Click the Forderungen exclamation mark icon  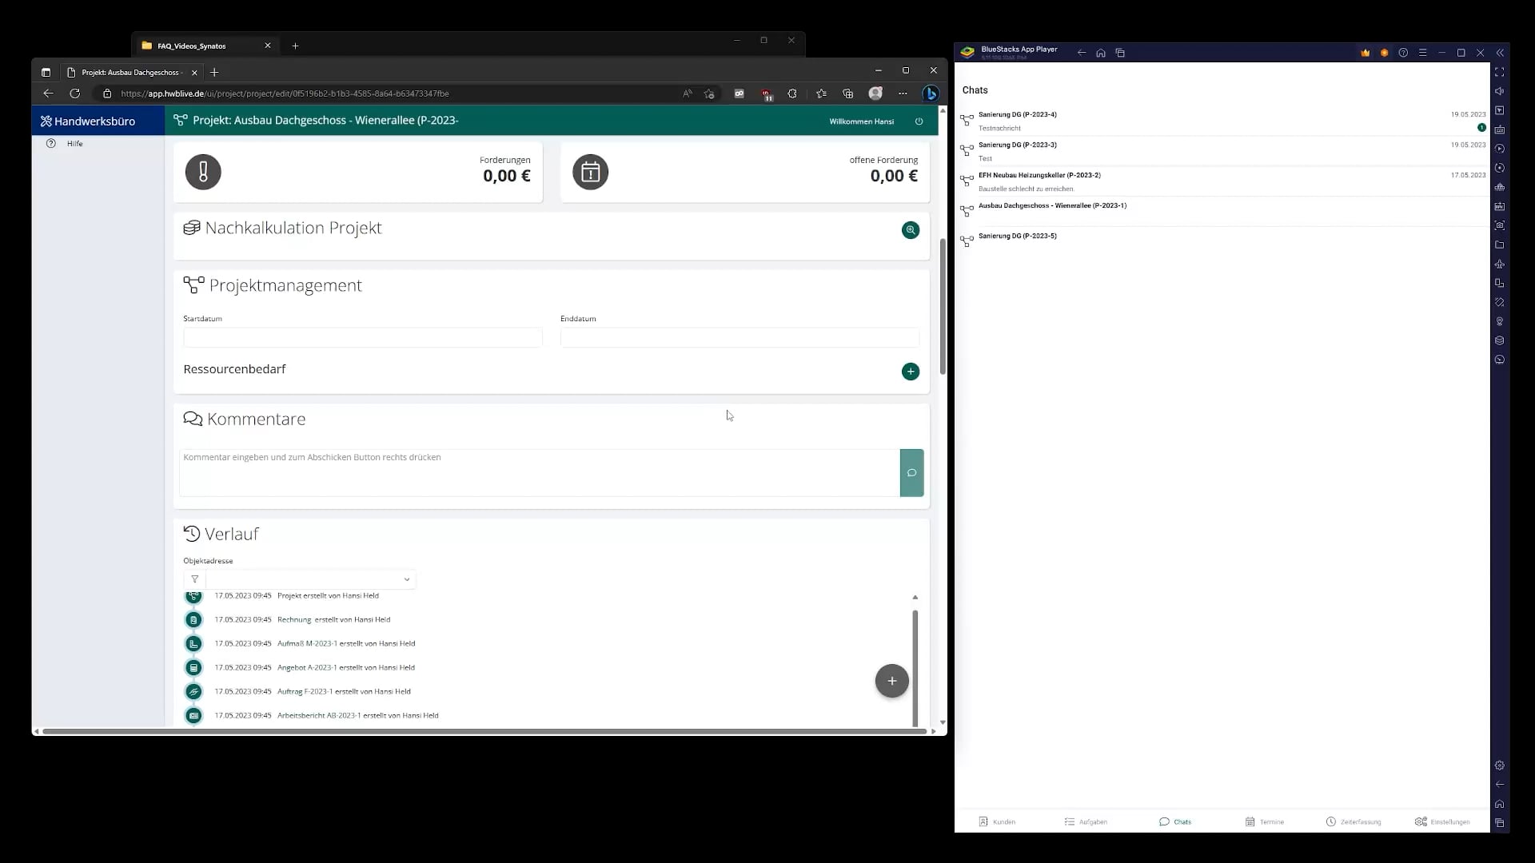[x=203, y=172]
